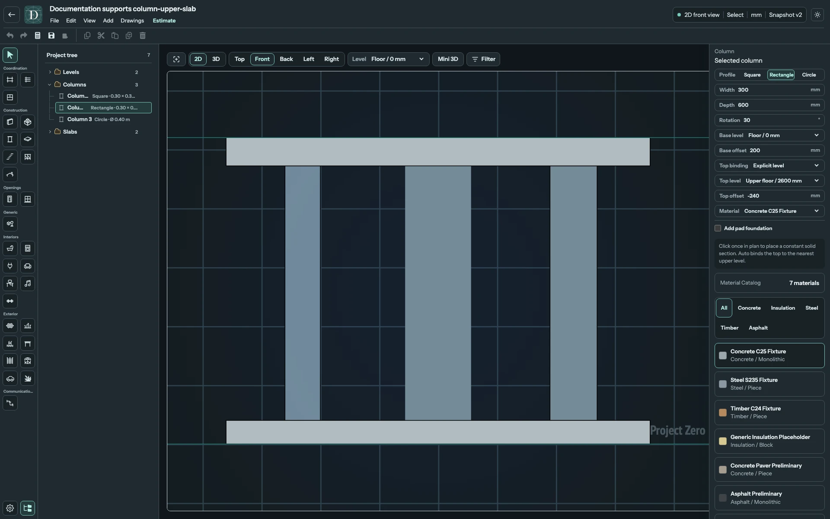Activate the column tool in Construction
Screen dimensions: 830x519
point(10,139)
